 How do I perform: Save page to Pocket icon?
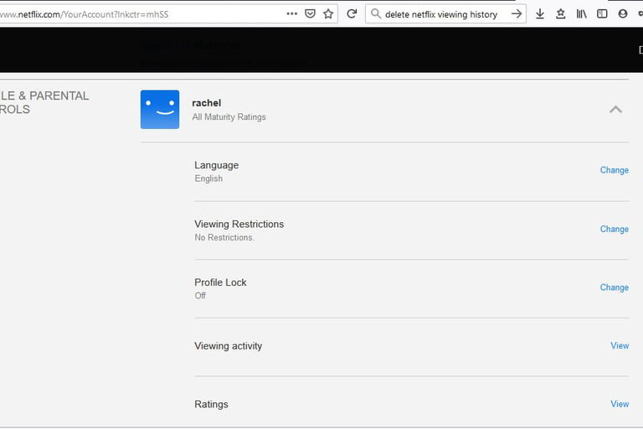coord(310,14)
